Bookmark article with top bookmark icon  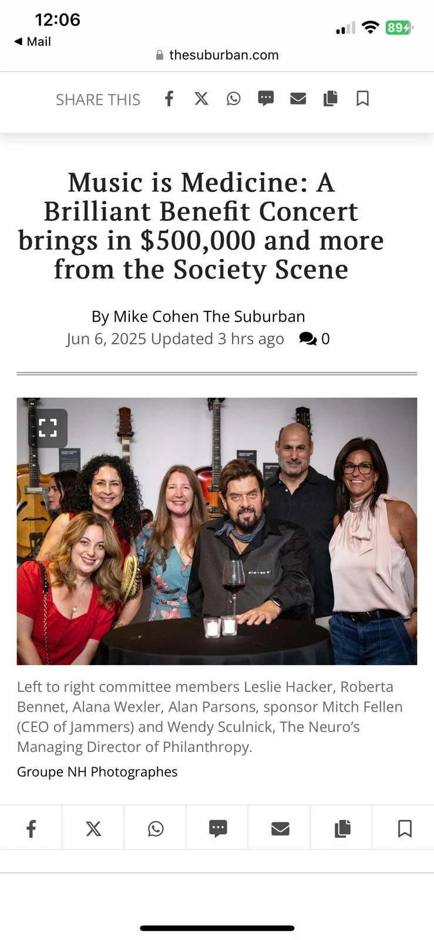[363, 99]
